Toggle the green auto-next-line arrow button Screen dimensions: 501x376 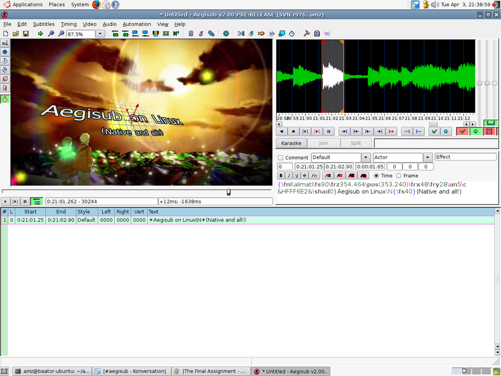tap(476, 132)
